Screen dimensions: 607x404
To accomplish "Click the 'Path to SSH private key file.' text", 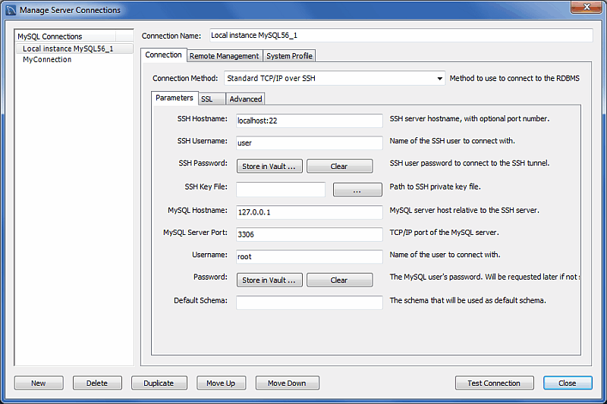I will (435, 186).
